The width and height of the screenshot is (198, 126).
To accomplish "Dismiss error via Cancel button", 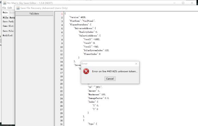I will point(110,79).
